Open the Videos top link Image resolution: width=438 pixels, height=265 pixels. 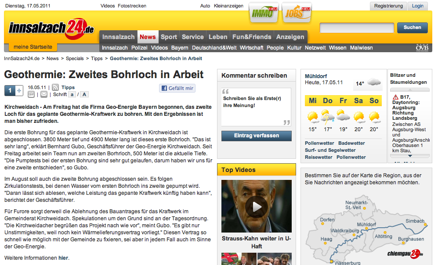[108, 6]
